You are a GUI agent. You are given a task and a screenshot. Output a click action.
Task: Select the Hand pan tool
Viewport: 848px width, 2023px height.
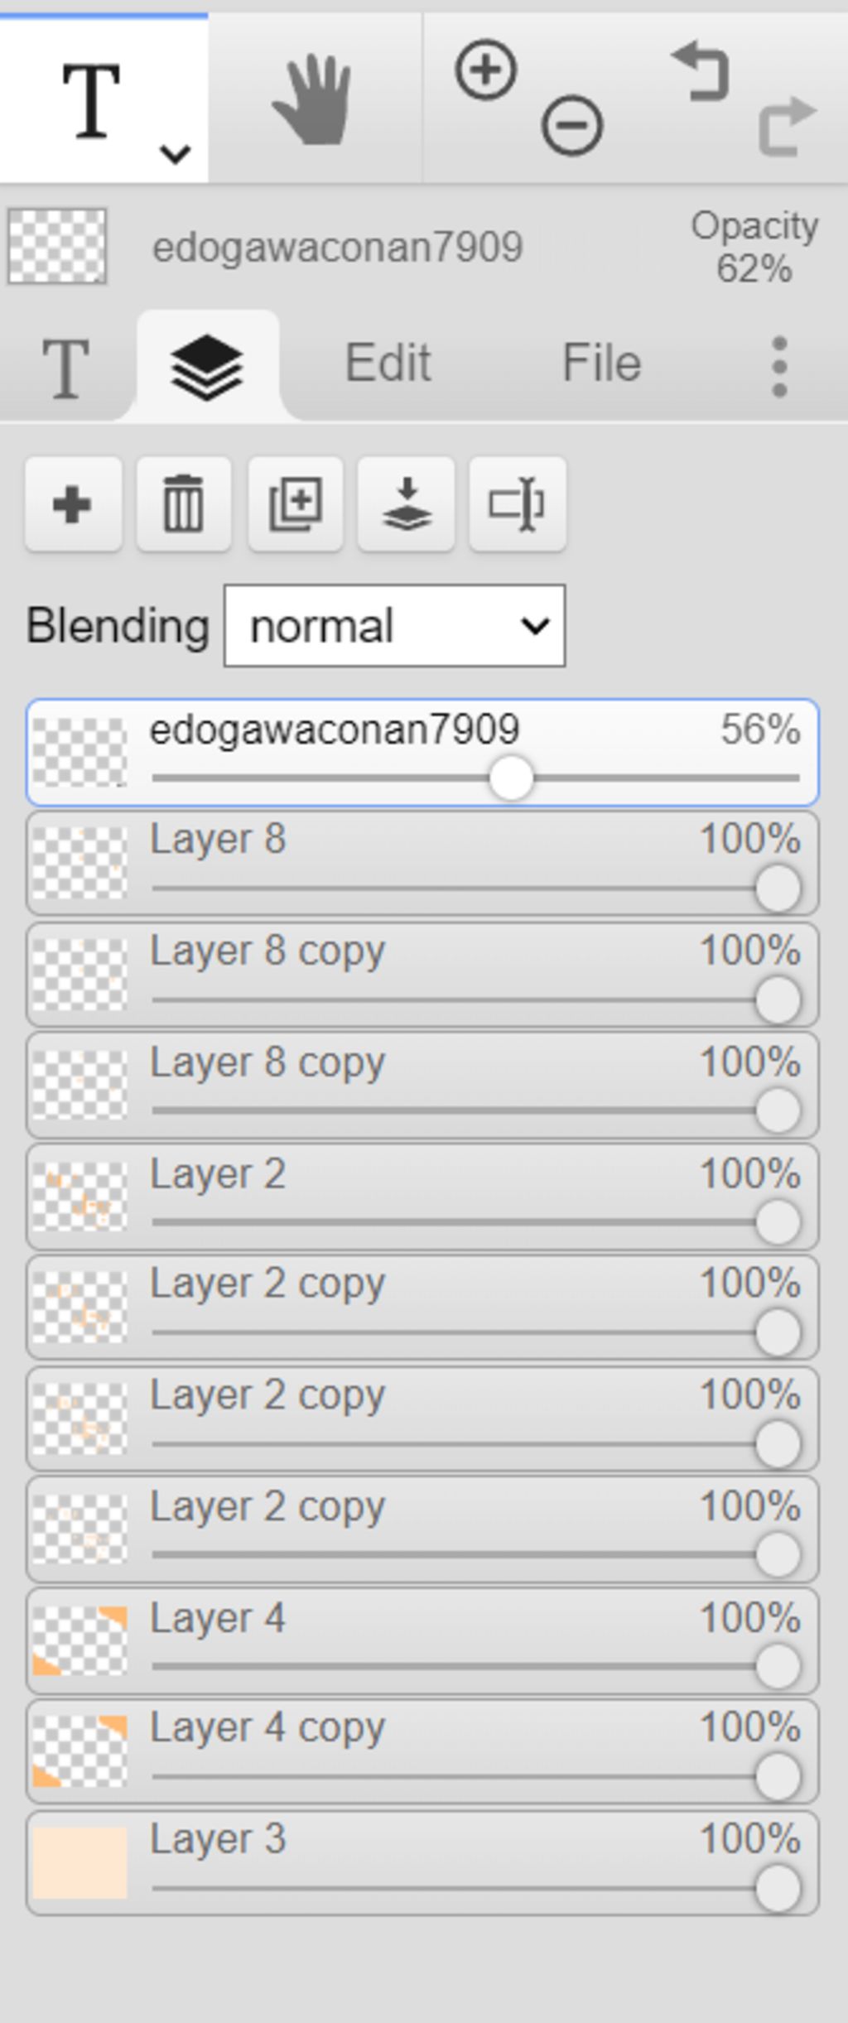pyautogui.click(x=314, y=99)
